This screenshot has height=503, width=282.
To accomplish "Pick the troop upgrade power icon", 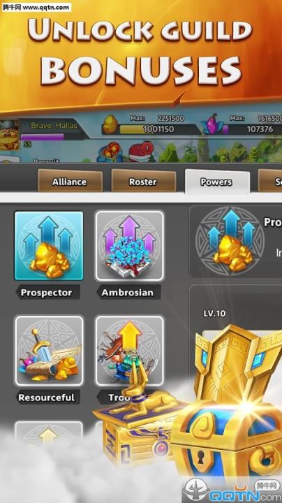I will point(129,350).
